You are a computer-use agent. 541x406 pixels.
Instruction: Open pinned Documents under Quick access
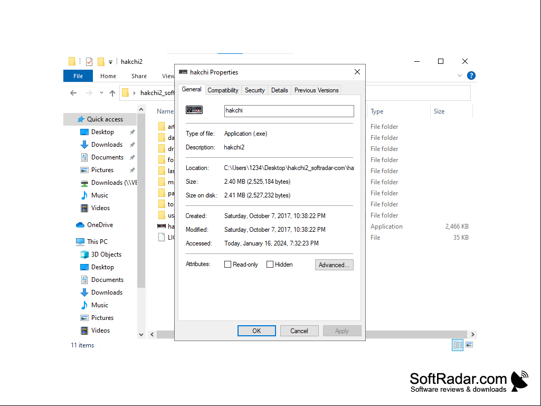click(x=107, y=157)
